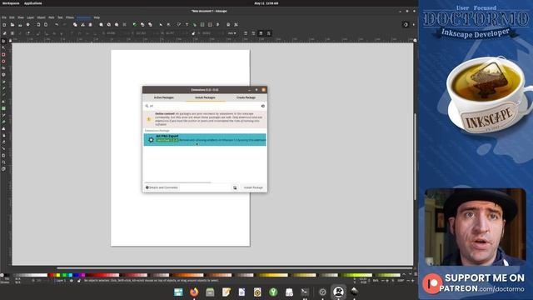
Task: Select the highlighted PNG Export package row
Action: pos(205,139)
